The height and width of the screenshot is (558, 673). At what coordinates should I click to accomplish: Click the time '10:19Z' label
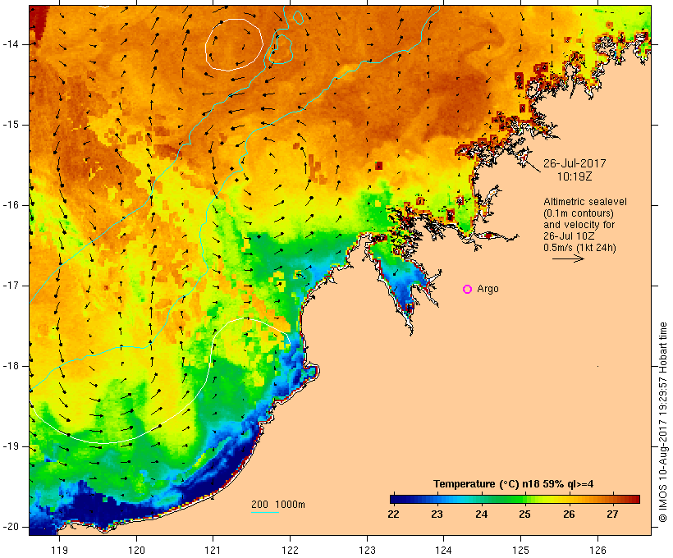click(x=575, y=176)
